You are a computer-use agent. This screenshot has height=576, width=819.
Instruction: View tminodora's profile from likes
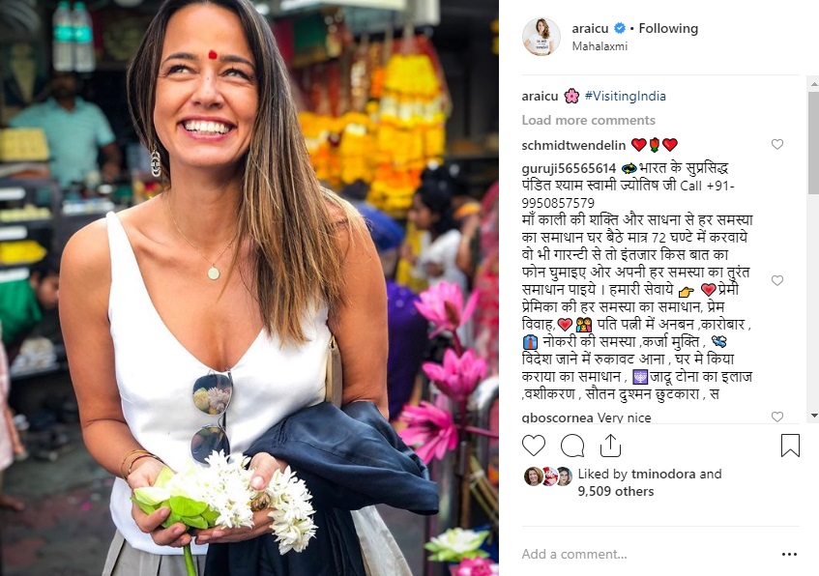click(663, 475)
